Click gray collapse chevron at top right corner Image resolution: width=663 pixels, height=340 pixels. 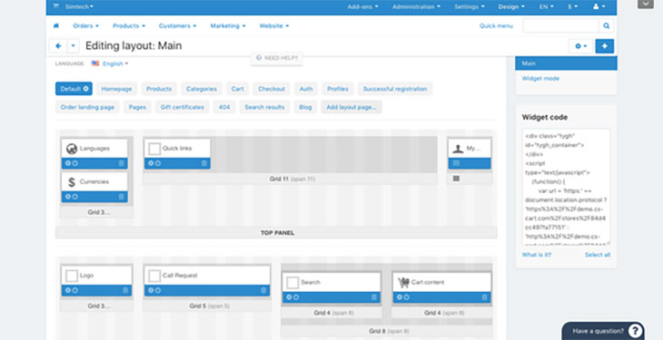(645, 4)
